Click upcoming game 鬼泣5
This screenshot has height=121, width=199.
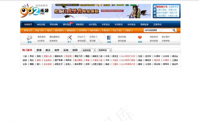click(x=49, y=31)
